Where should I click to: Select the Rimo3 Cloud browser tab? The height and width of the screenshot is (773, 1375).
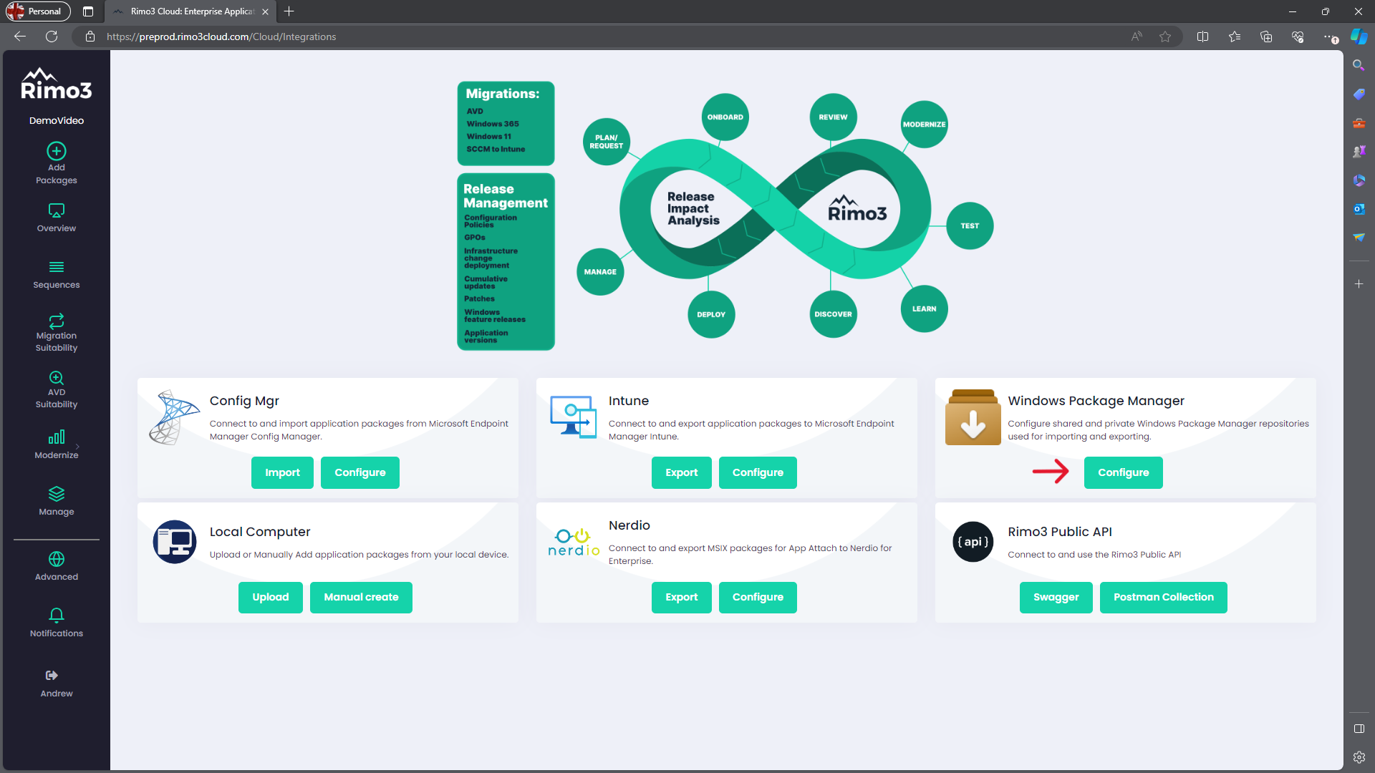click(192, 11)
